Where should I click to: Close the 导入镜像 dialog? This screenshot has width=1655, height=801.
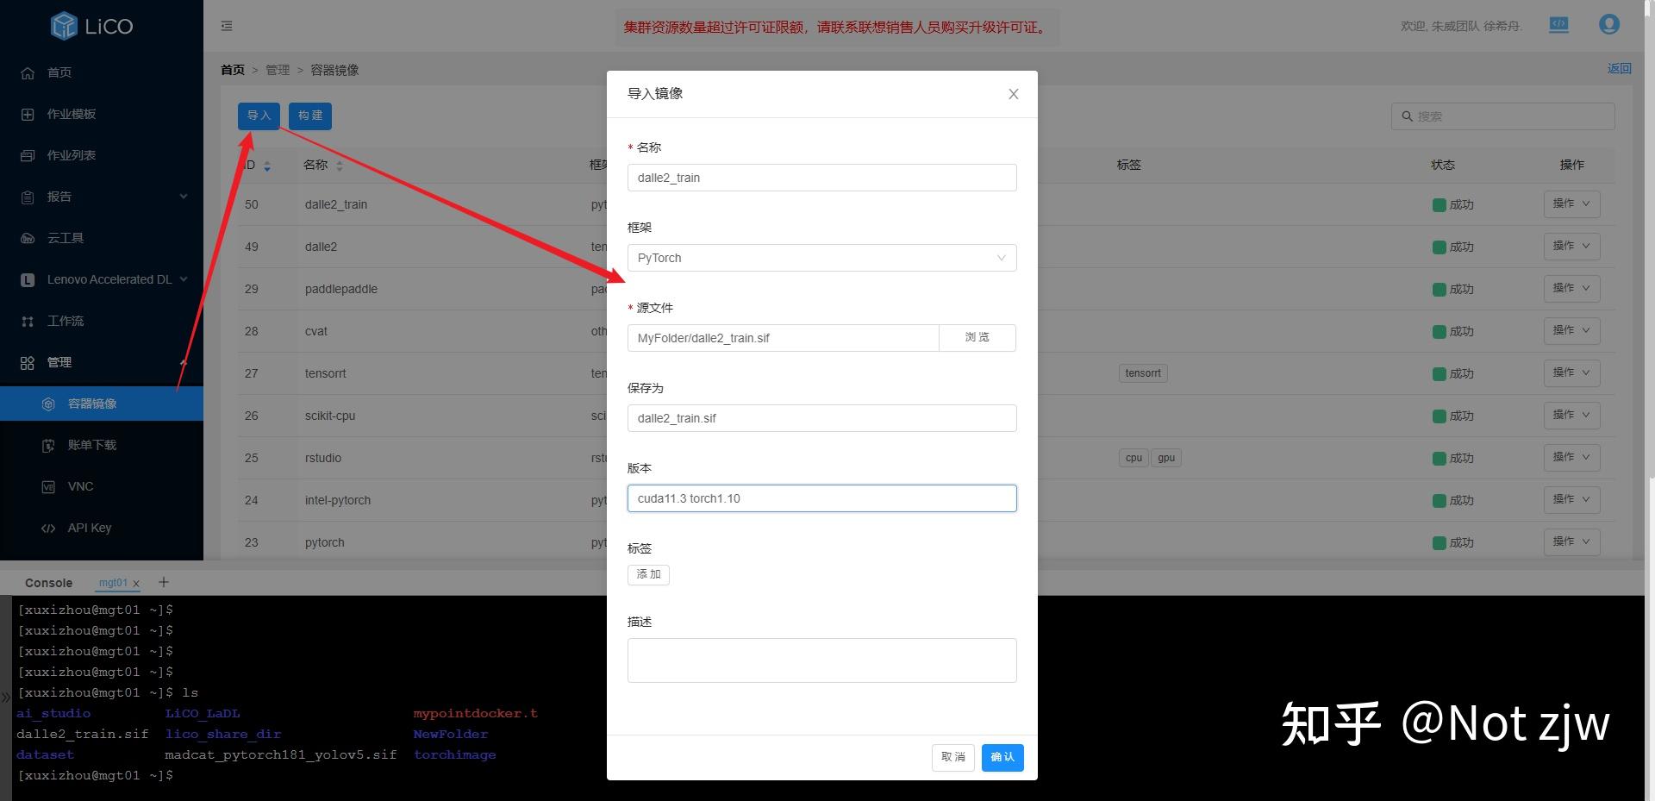(1014, 94)
